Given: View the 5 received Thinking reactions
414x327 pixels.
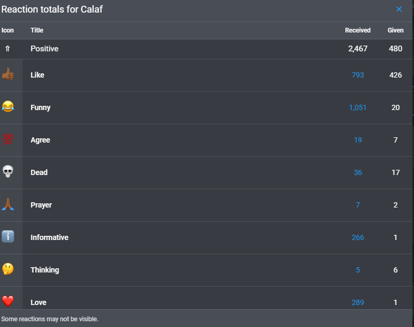Looking at the screenshot, I should click(358, 270).
